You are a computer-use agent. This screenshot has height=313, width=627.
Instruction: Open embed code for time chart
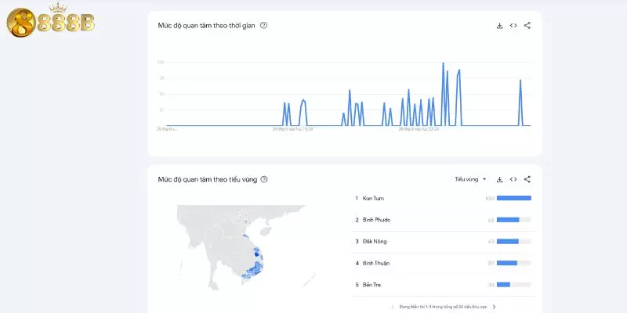pos(513,25)
